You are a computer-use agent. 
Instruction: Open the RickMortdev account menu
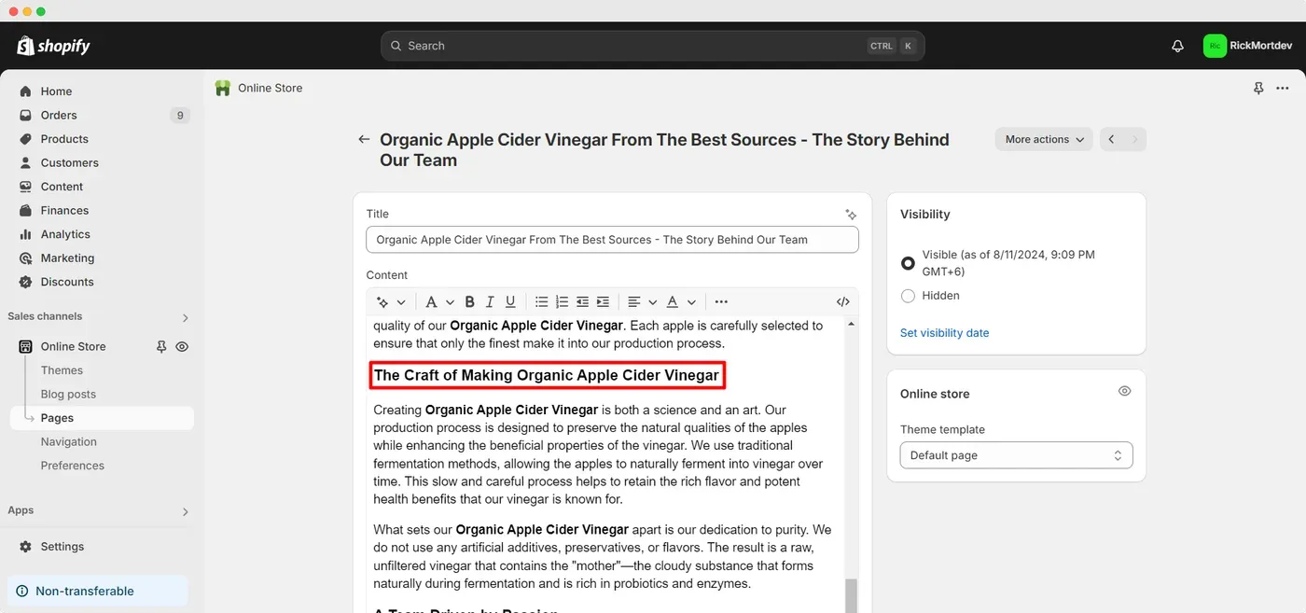point(1248,46)
